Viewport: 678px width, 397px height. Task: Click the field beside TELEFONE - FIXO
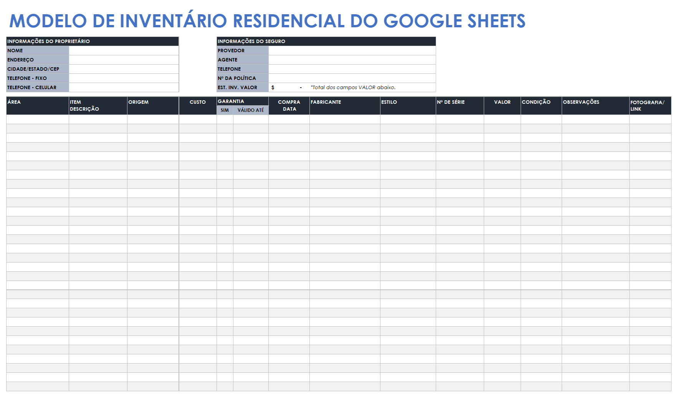tap(124, 78)
